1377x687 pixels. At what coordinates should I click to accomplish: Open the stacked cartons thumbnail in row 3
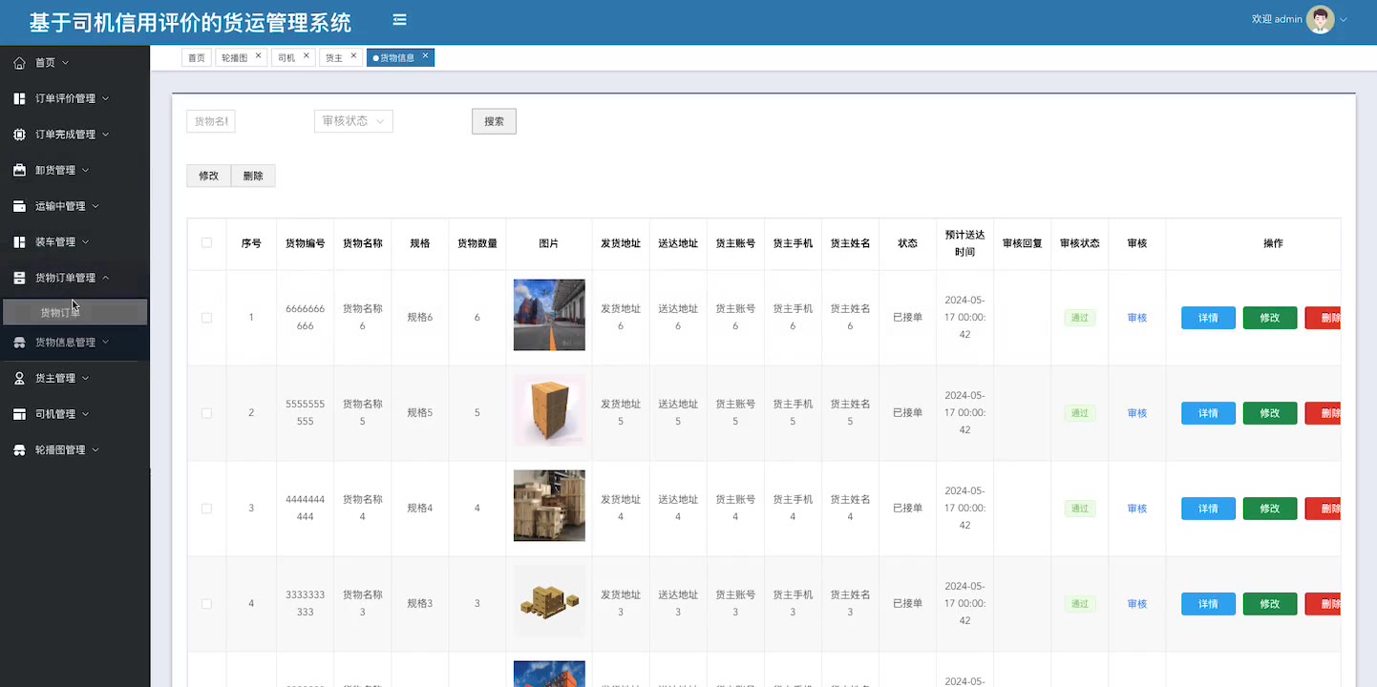pyautogui.click(x=549, y=506)
